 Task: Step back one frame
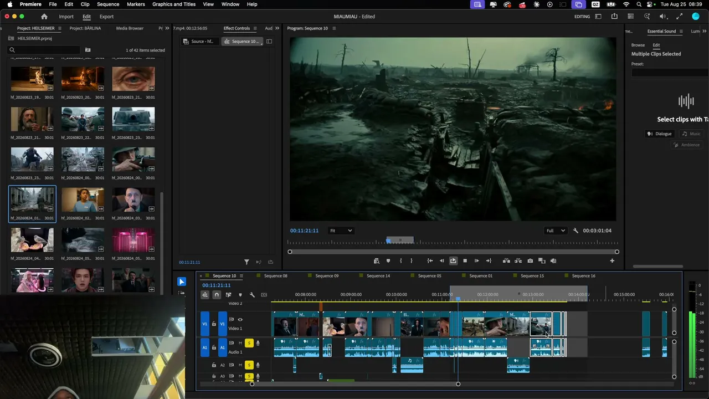[441, 260]
